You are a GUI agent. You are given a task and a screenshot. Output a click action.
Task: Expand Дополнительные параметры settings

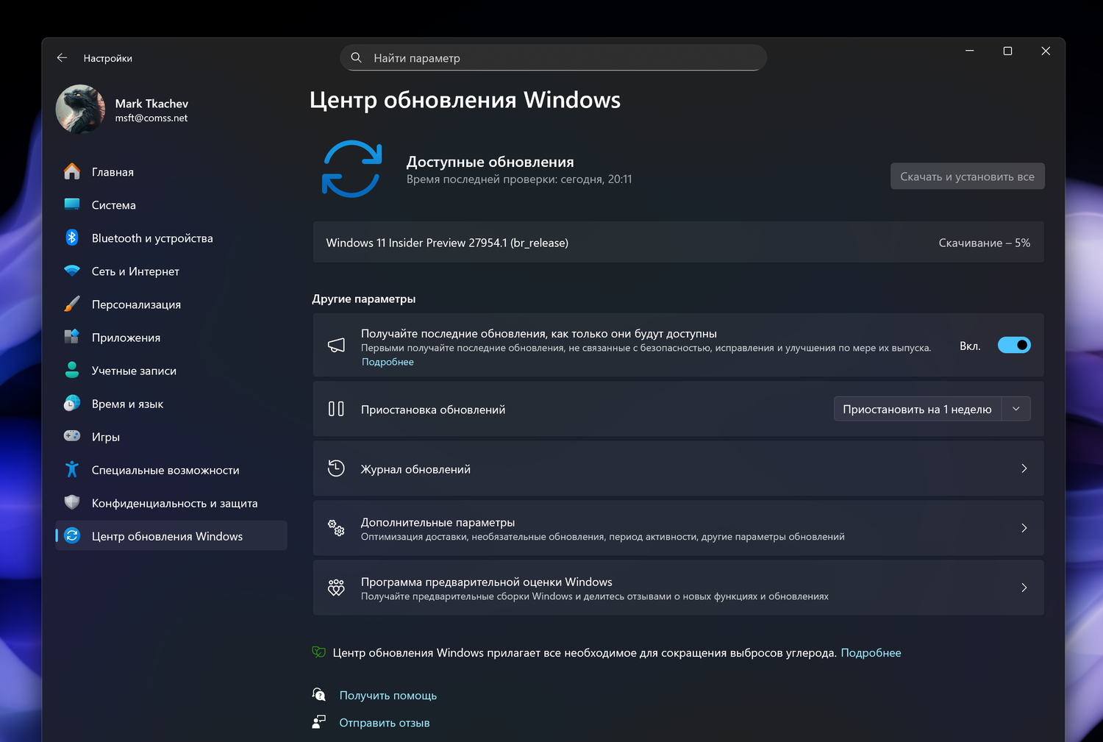678,527
